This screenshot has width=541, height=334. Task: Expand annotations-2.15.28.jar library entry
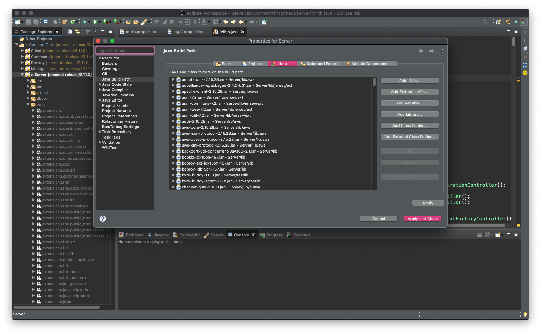tap(173, 79)
